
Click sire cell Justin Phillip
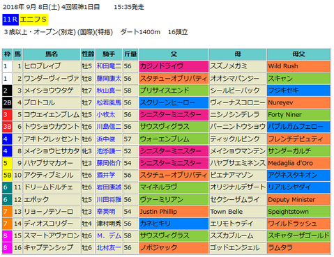pyautogui.click(x=174, y=212)
